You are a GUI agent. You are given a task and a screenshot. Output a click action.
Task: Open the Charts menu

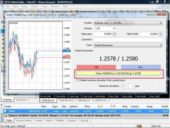pos(34,6)
